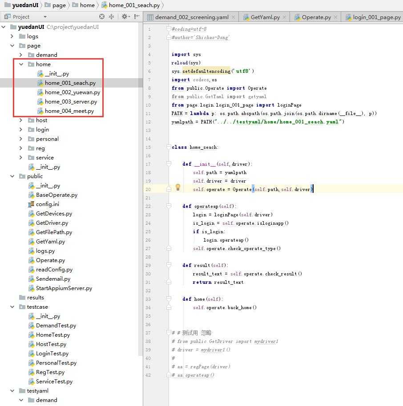The height and width of the screenshot is (406, 403).
Task: Close the demand_002_screening.yaml tab
Action: pos(234,17)
